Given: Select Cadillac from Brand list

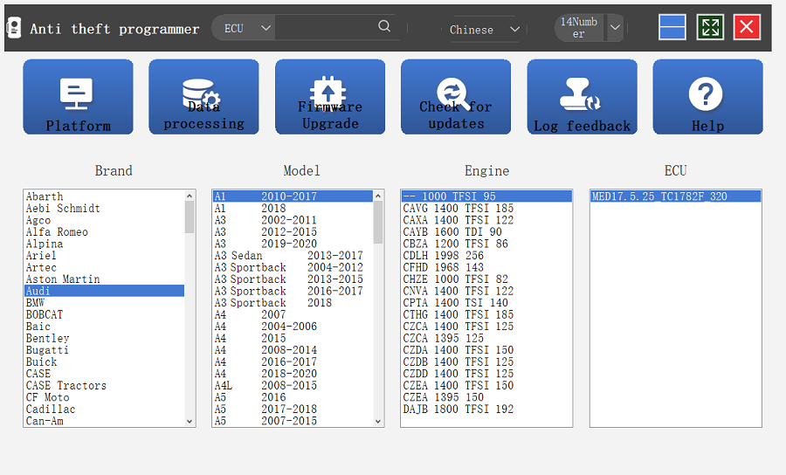Looking at the screenshot, I should [x=51, y=410].
